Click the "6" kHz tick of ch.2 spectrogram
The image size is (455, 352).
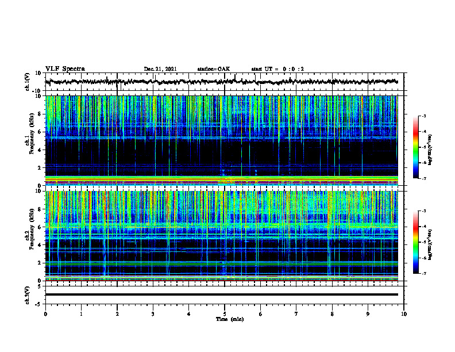tap(40, 227)
